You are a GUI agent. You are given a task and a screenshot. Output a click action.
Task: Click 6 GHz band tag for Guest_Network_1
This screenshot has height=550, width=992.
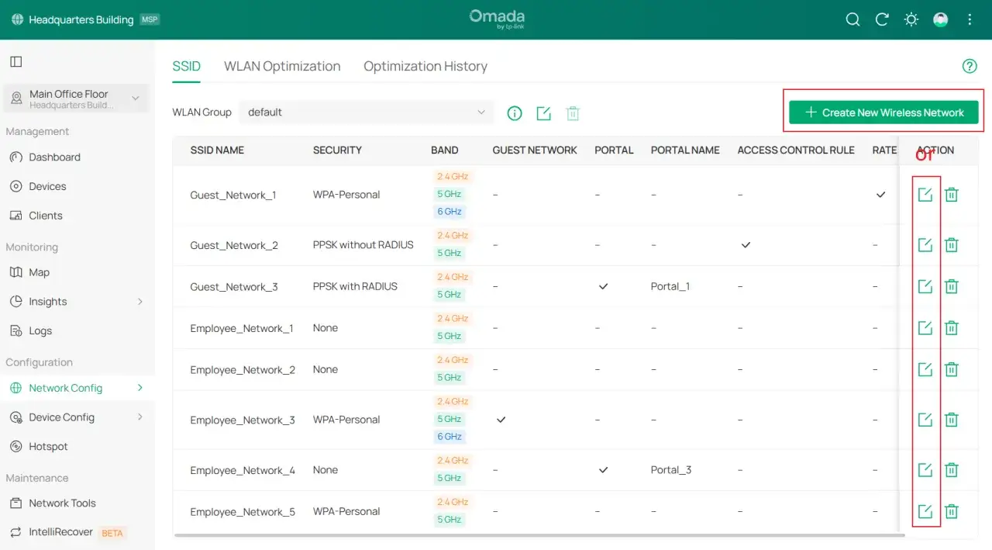449,212
